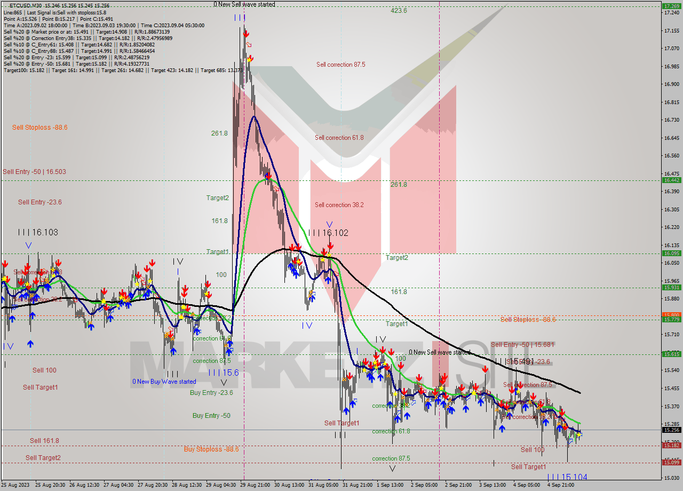Click the 16.560 price scale value

671,155
